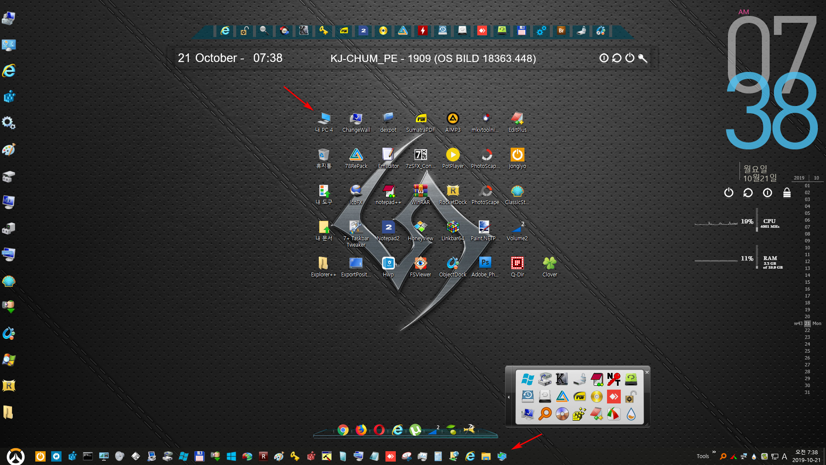Launch EmEditor from the desktop

coord(388,158)
